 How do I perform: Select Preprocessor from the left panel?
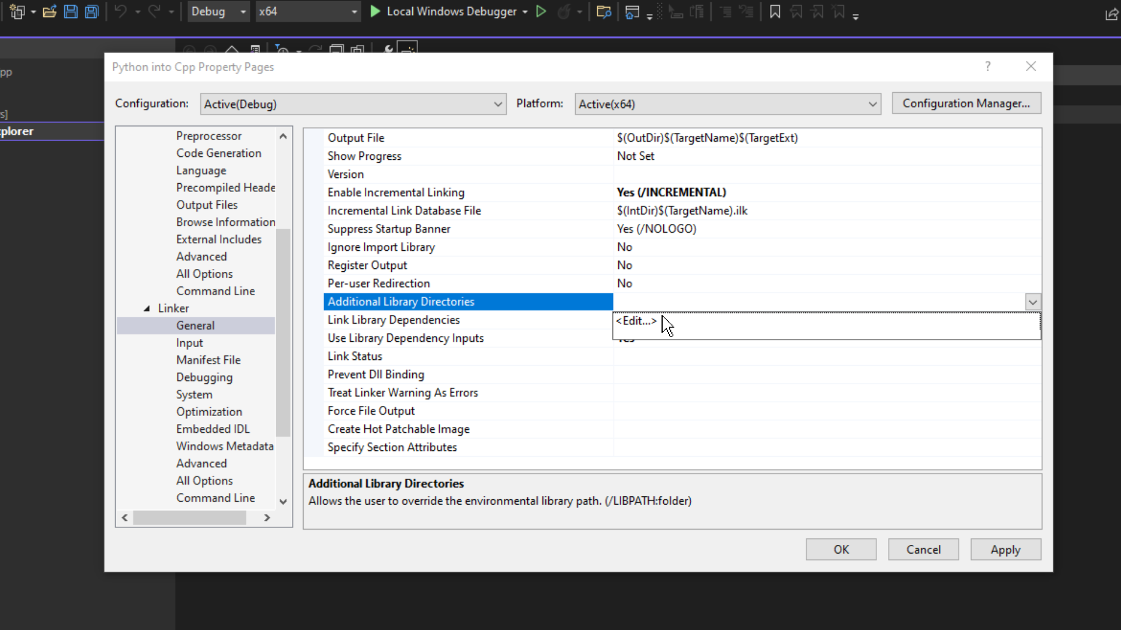point(210,135)
